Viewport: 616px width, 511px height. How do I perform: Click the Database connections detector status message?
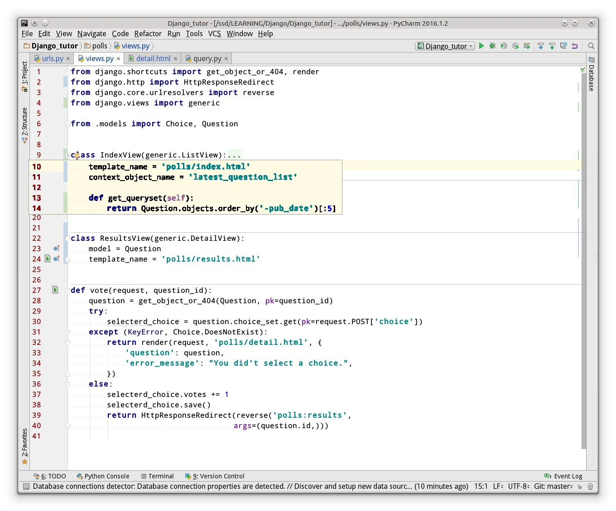click(250, 487)
